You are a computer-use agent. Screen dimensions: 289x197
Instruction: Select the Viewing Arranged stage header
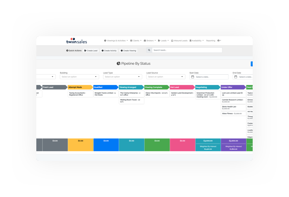coord(131,87)
